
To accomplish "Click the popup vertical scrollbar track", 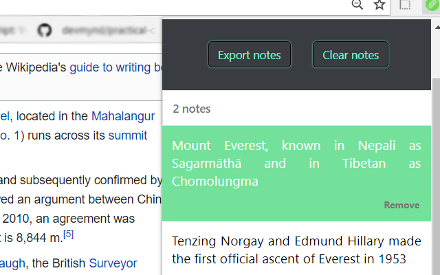I will pyautogui.click(x=437, y=174).
